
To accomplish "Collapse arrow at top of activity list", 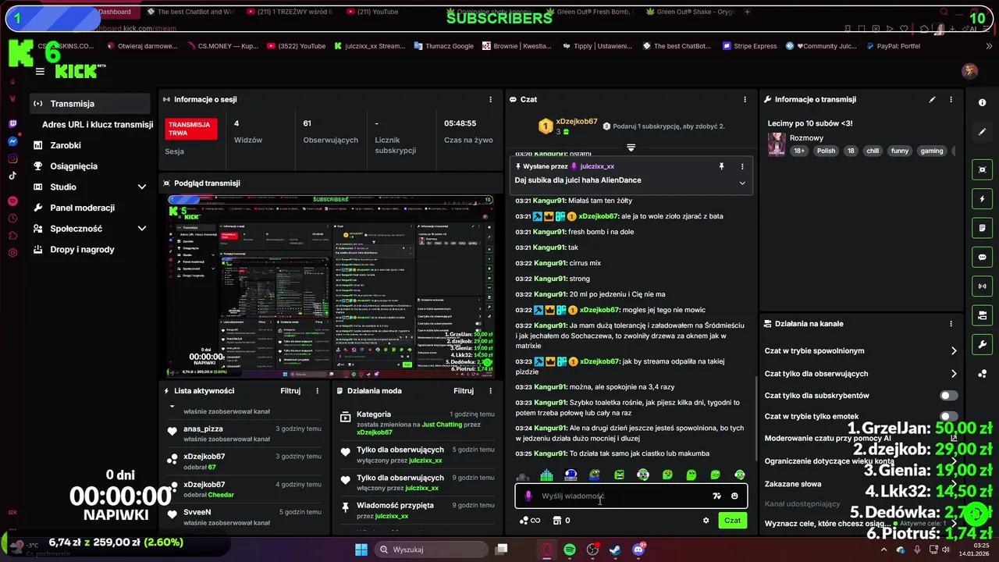I will [x=172, y=406].
